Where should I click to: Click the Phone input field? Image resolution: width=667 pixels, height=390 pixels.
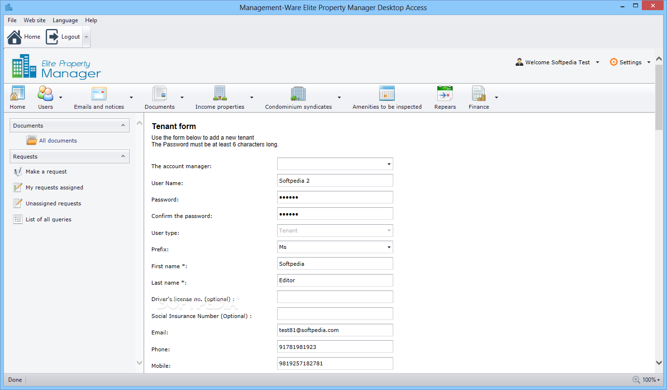point(335,347)
